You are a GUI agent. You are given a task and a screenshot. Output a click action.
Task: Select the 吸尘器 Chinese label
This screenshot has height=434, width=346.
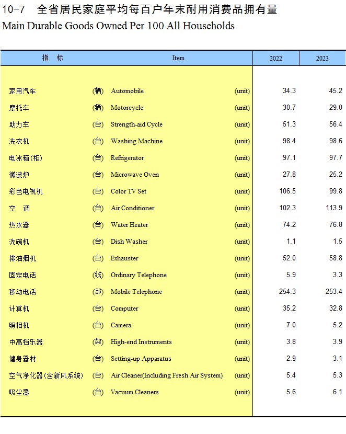[x=19, y=392]
